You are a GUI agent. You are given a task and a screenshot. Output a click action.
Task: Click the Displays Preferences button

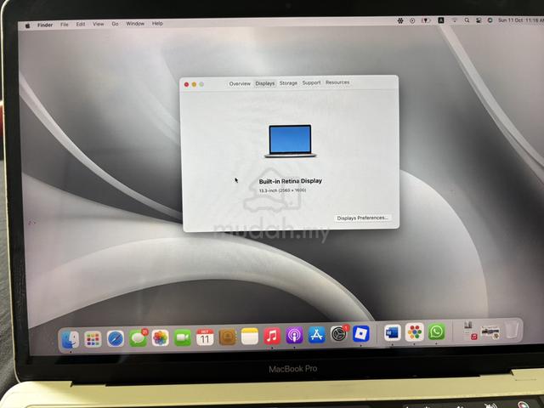click(x=362, y=218)
